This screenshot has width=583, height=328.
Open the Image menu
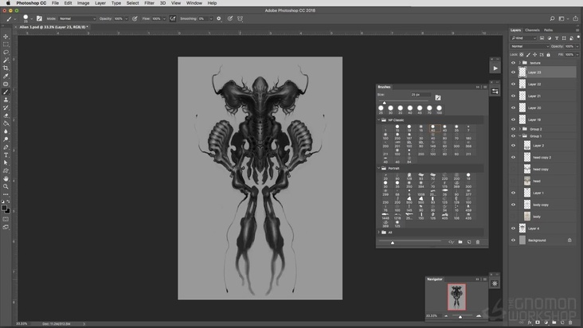83,3
